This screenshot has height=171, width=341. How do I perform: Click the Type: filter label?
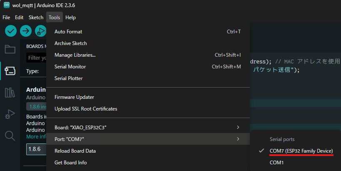click(x=32, y=71)
